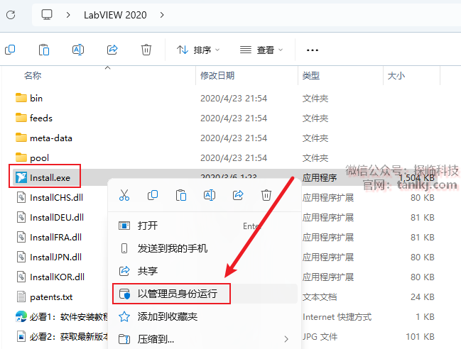The image size is (461, 349).
Task: Click modified date of pool folder
Action: (x=234, y=158)
